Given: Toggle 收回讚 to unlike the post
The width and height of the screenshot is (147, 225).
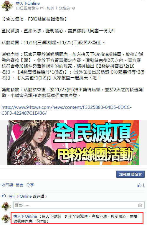Looking at the screenshot, I should [x=7, y=185].
